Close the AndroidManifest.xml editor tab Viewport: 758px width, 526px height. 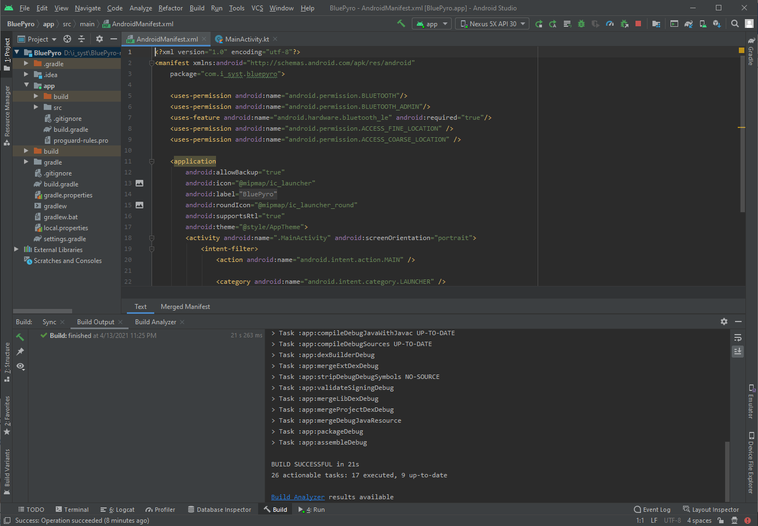tap(204, 39)
